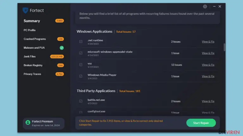Click the 'Windows Applications' heading
The image size is (243, 136).
coord(94,31)
